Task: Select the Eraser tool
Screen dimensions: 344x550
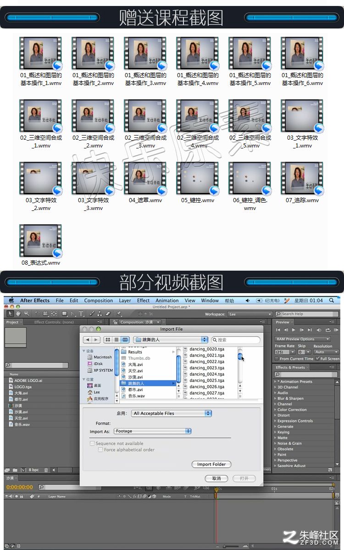Action: pos(108,313)
